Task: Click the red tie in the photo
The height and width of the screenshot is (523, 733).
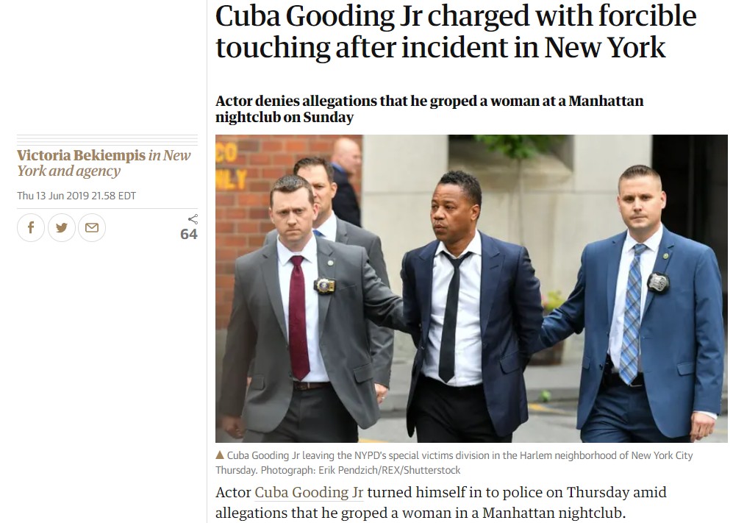Action: point(298,318)
